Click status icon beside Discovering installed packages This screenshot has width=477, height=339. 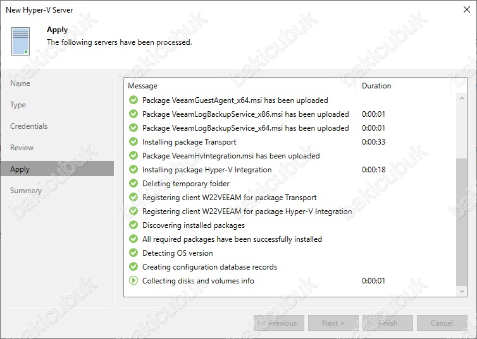[133, 225]
